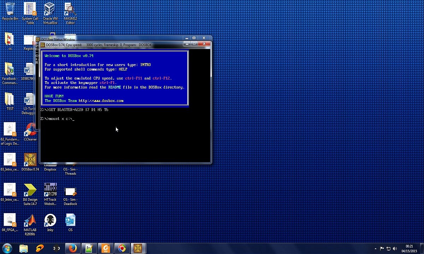
Task: Open 03_Intro_ve... document above 04_FPGA
Action: (x=10, y=193)
